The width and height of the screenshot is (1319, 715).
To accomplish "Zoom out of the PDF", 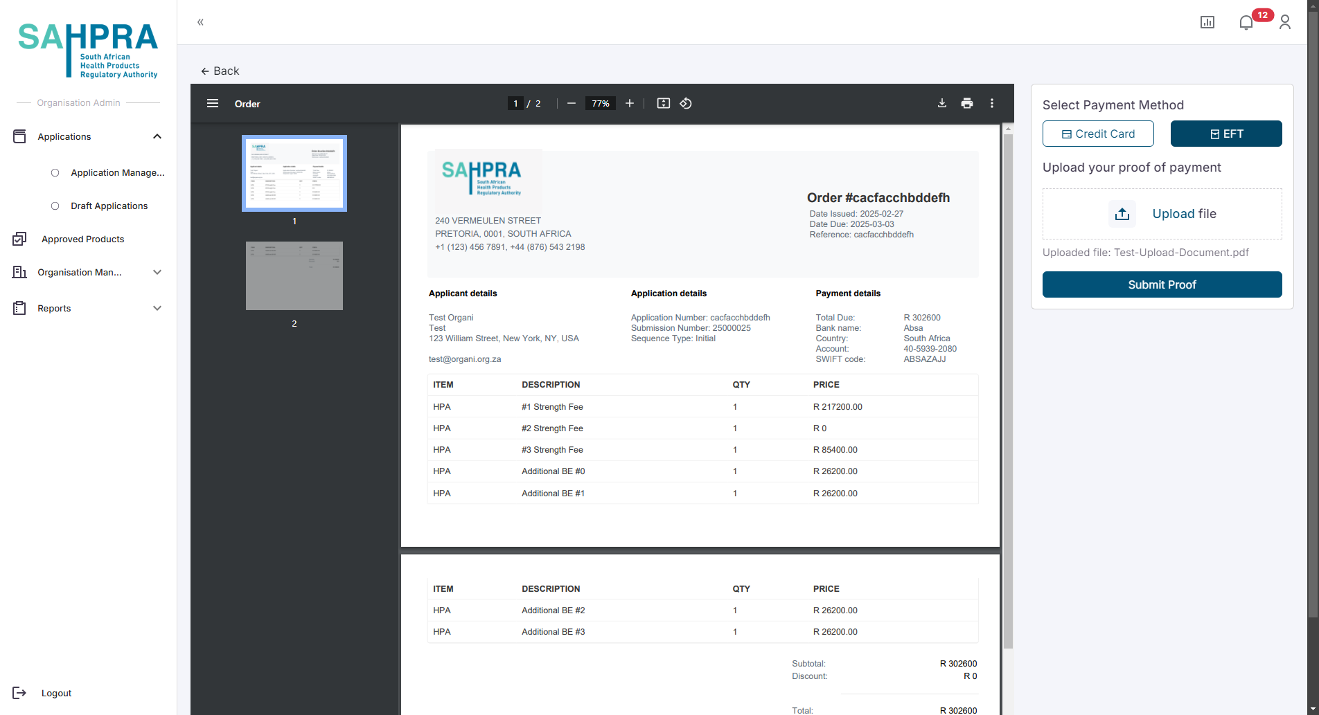I will coord(571,103).
